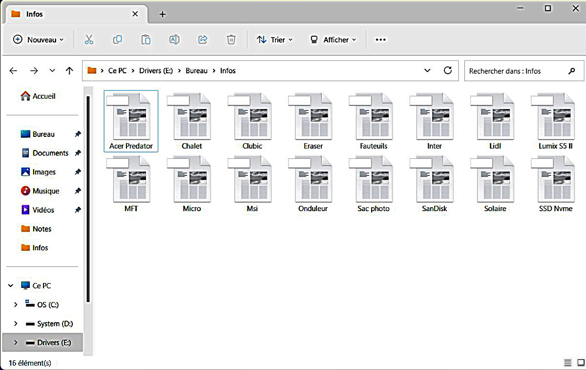Open the Trier sort dropdown
This screenshot has height=370, width=586.
275,40
